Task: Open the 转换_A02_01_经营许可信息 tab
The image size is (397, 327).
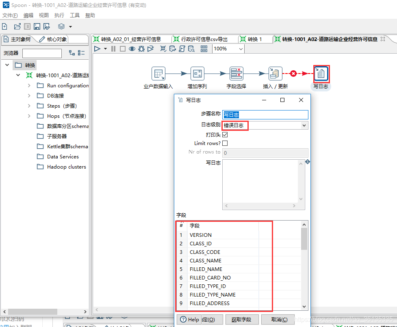Action: [x=127, y=39]
